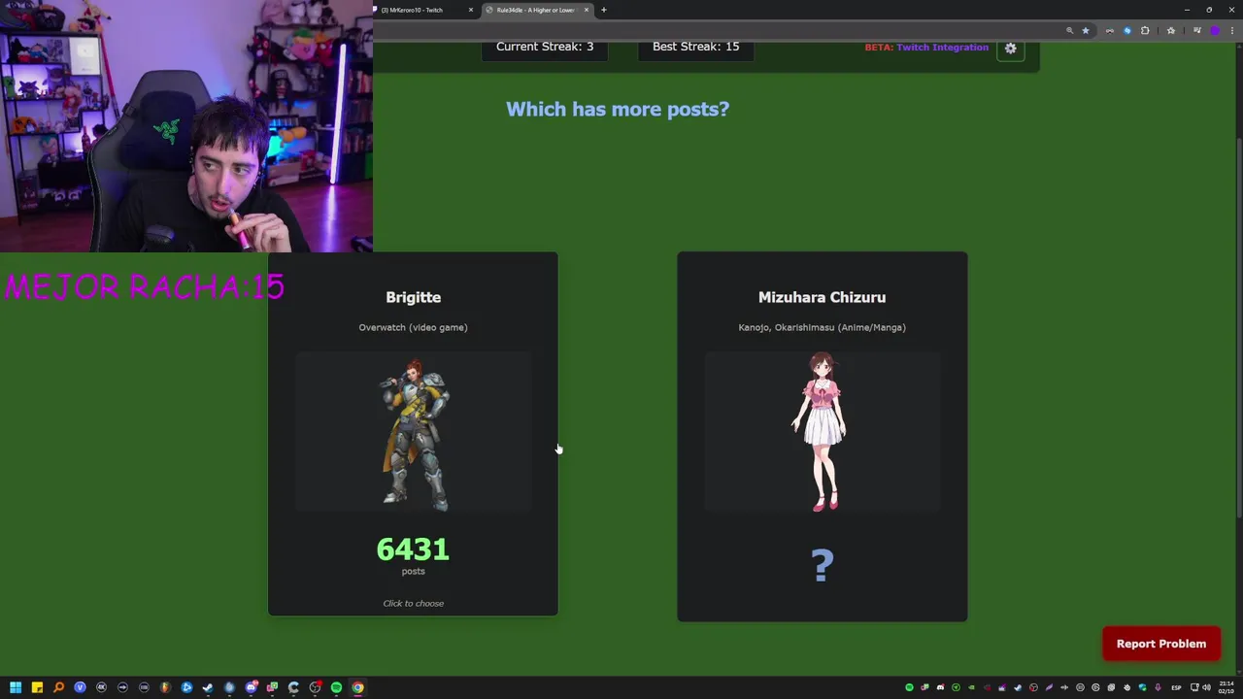Open the Chrome three-dot menu

(1230, 30)
